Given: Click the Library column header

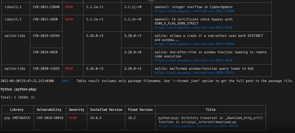Looking at the screenshot, I should point(17,110).
